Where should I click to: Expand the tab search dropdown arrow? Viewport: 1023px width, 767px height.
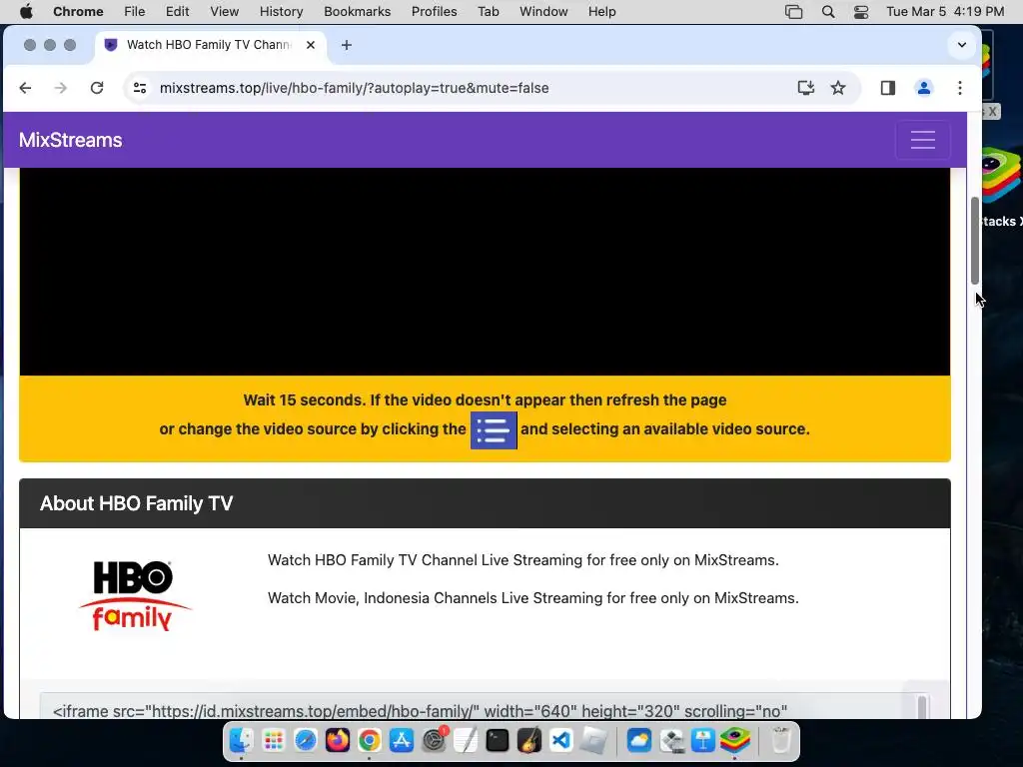pyautogui.click(x=962, y=45)
